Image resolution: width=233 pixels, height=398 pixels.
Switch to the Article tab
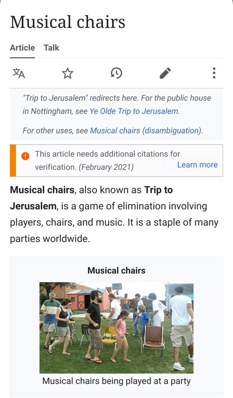tap(22, 48)
